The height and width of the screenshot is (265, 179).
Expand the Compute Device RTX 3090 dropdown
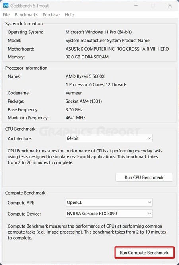tap(109, 214)
